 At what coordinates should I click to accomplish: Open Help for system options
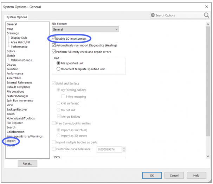coord(196,176)
